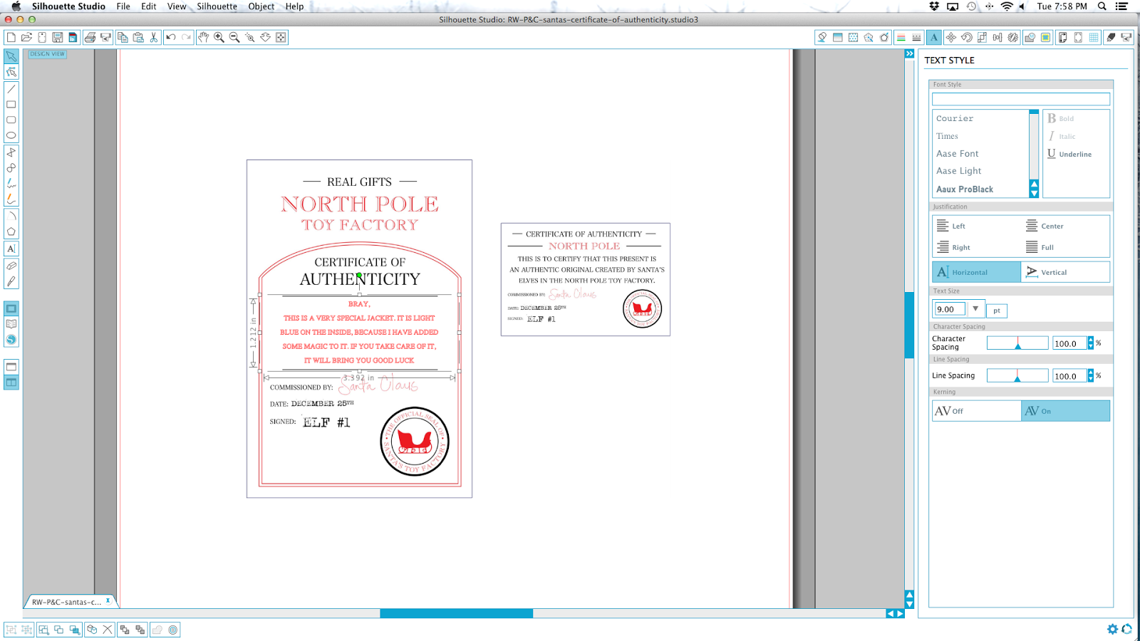1140x641 pixels.
Task: Open the Text Style panel icon
Action: (934, 37)
